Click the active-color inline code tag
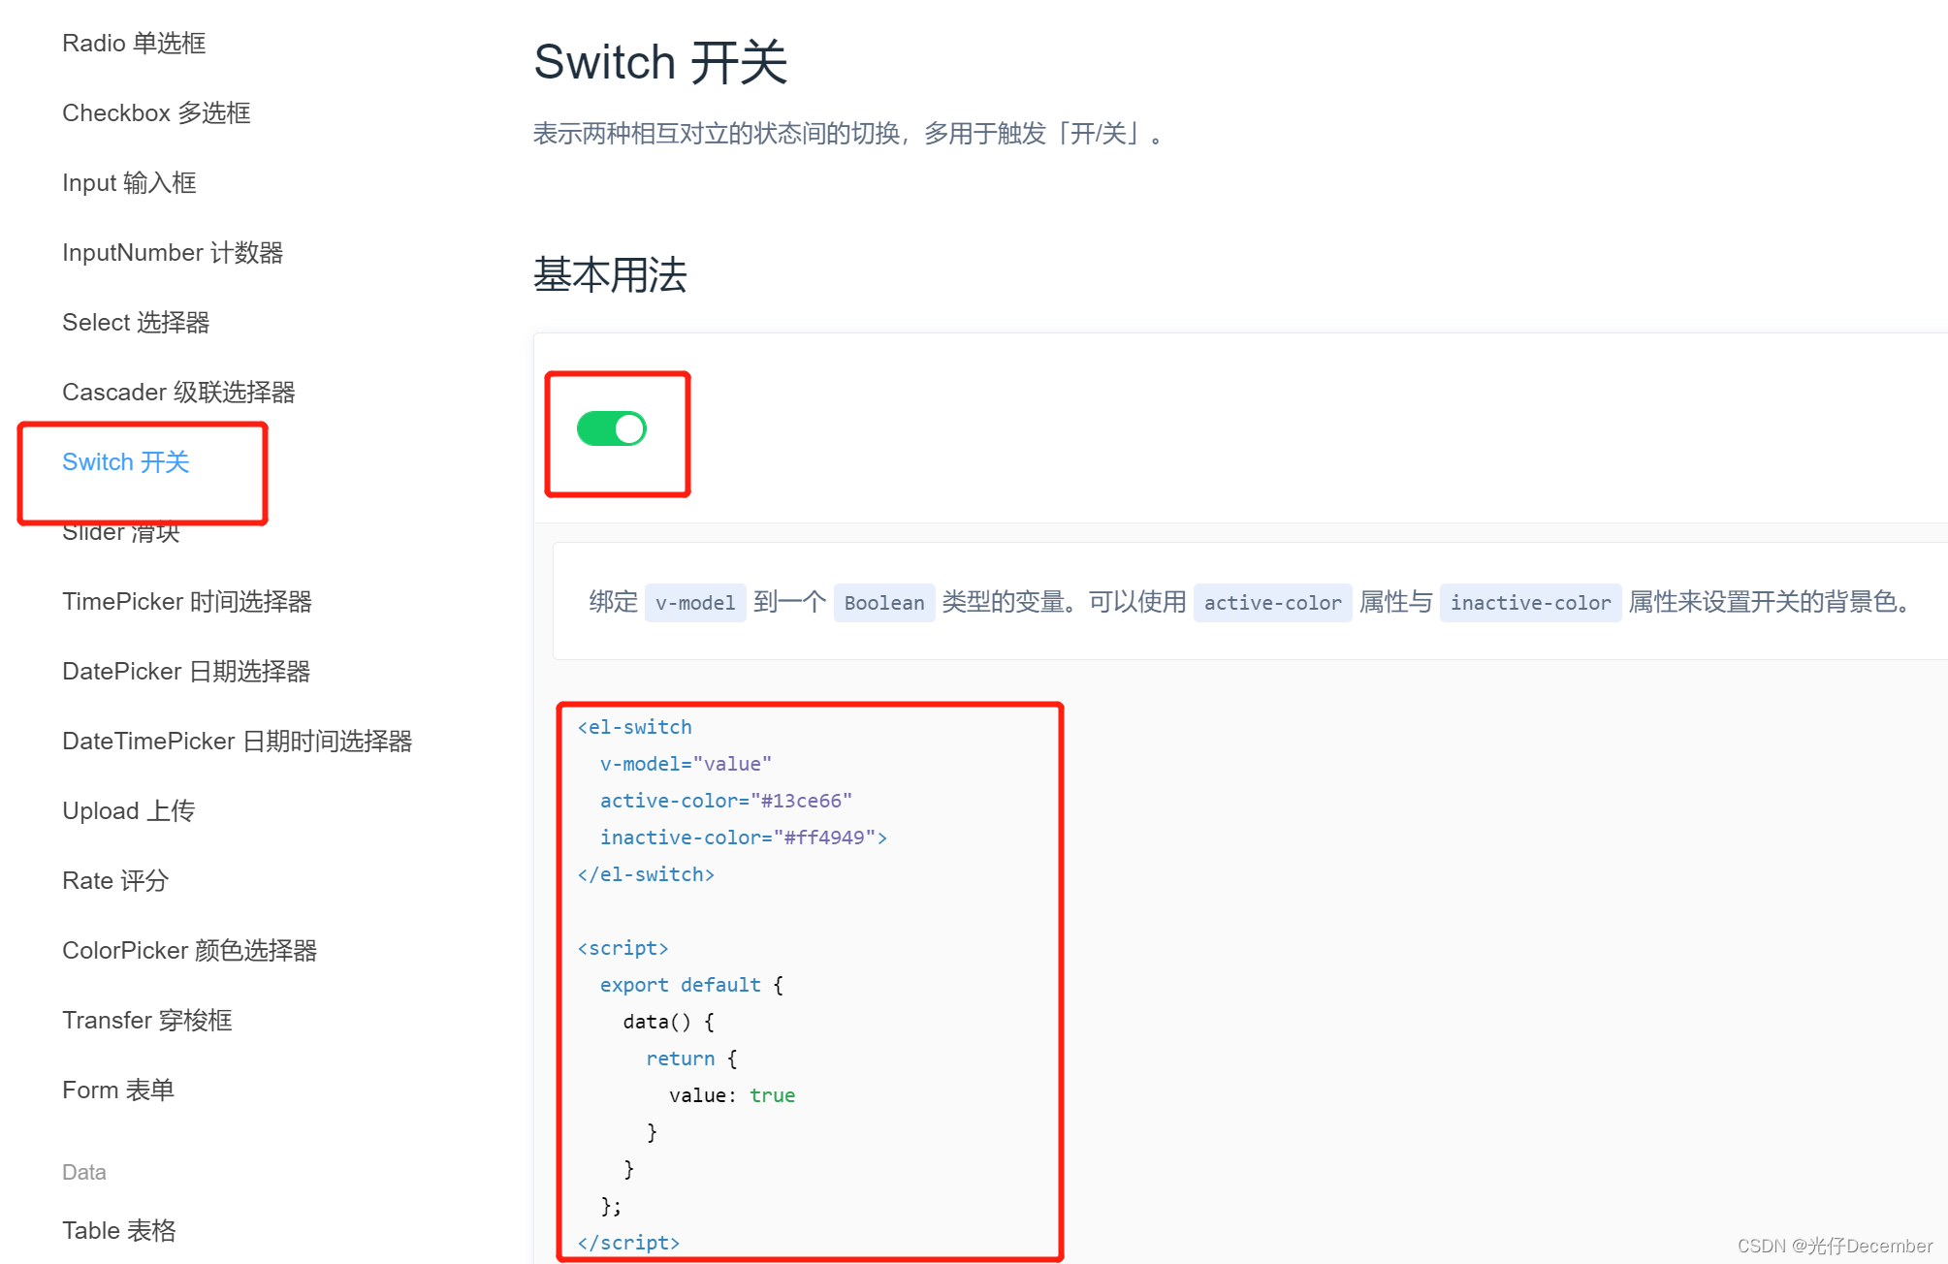Image resolution: width=1948 pixels, height=1264 pixels. (1272, 603)
